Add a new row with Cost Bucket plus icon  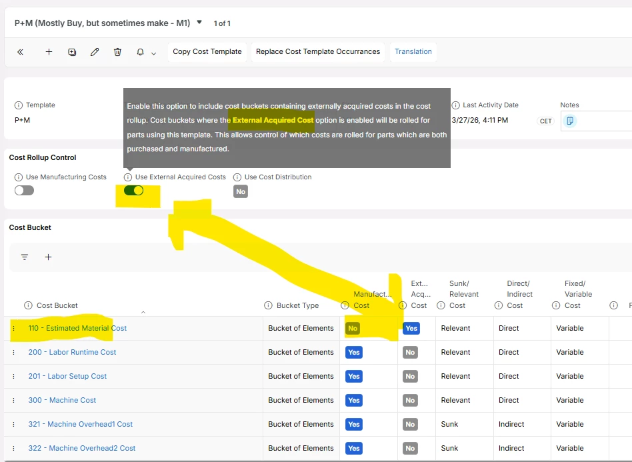[48, 257]
